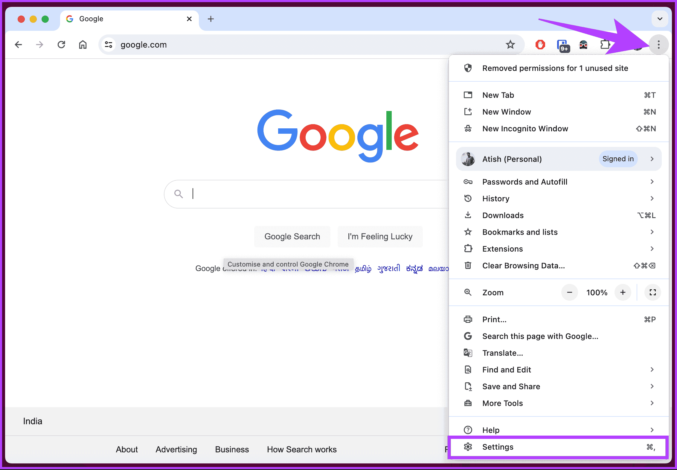
Task: Open the About footer link
Action: click(127, 449)
